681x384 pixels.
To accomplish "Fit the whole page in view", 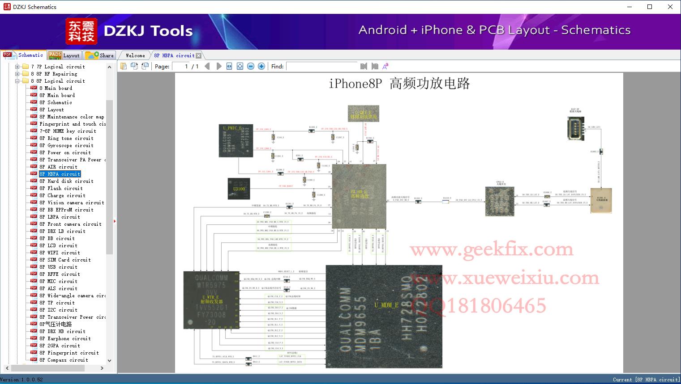I will click(x=240, y=66).
